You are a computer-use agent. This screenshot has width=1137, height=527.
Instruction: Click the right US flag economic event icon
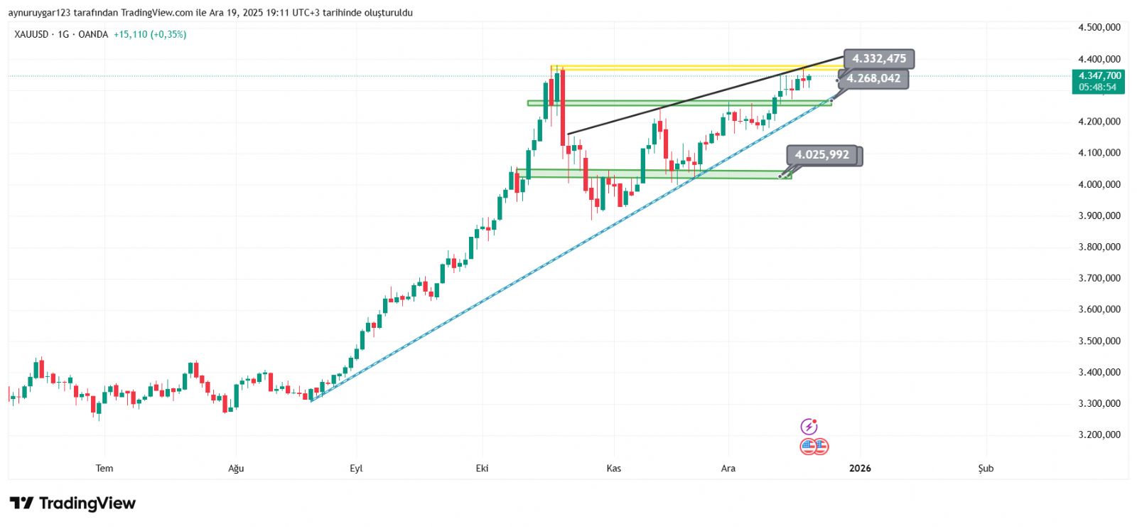pos(821,447)
